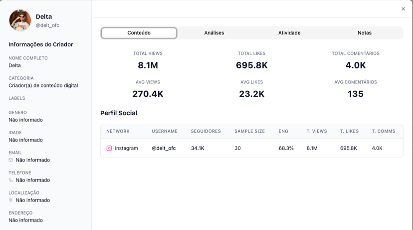Click the @delt_ofc username in table
The width and height of the screenshot is (413, 230).
pyautogui.click(x=164, y=148)
